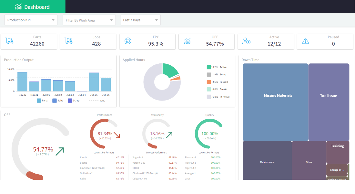This screenshot has width=355, height=194.
Task: Open the Last 7 Days date range dropdown
Action: tap(141, 20)
